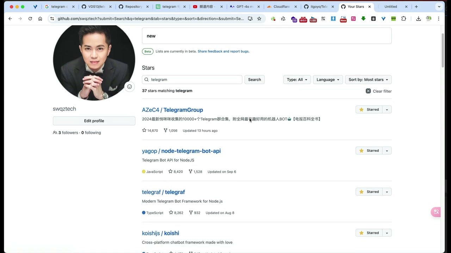
Task: Click the stars search field containing telegram
Action: coord(192,79)
